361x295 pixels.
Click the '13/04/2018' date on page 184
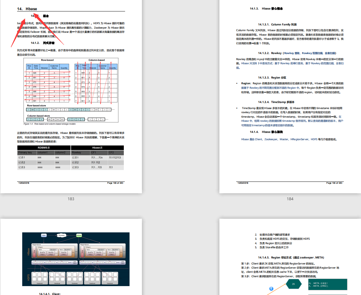tap(243, 183)
